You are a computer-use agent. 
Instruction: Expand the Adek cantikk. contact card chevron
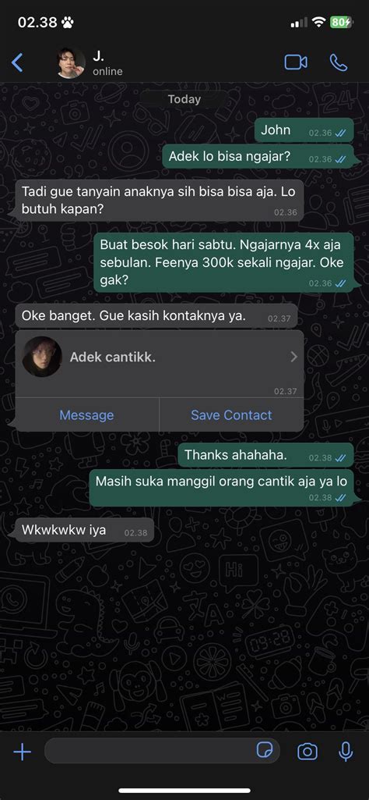coord(293,357)
